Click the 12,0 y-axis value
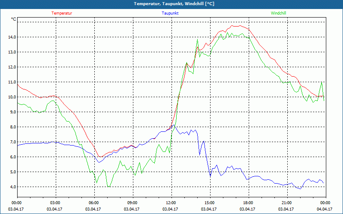This screenshot has height=214, width=343. point(12,67)
